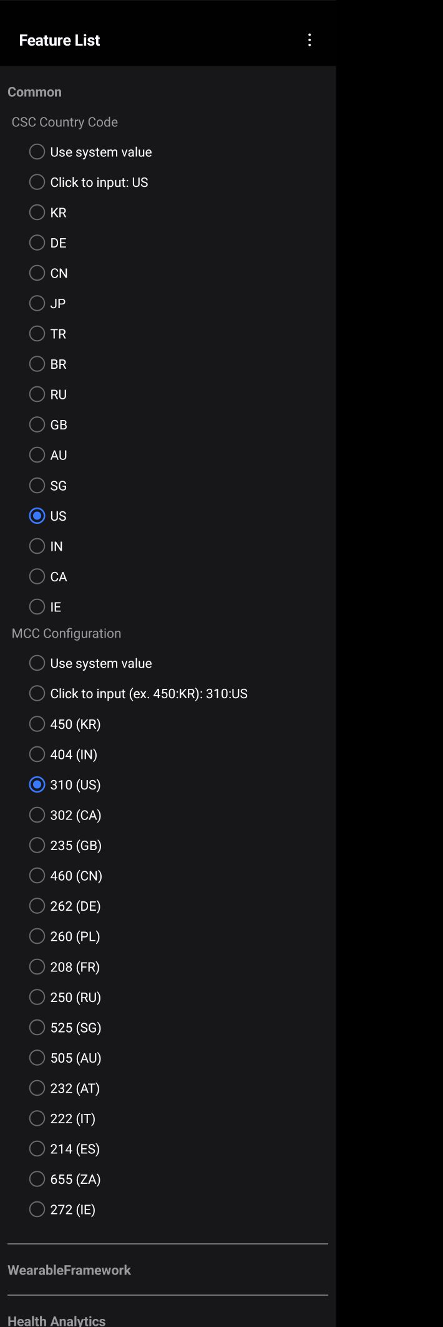The width and height of the screenshot is (443, 1327).
Task: Collapse the Common section header
Action: (x=35, y=92)
